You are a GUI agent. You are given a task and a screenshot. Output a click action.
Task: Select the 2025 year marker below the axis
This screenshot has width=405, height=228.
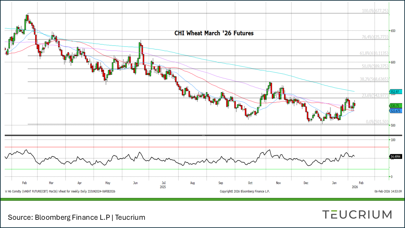[x=163, y=187]
